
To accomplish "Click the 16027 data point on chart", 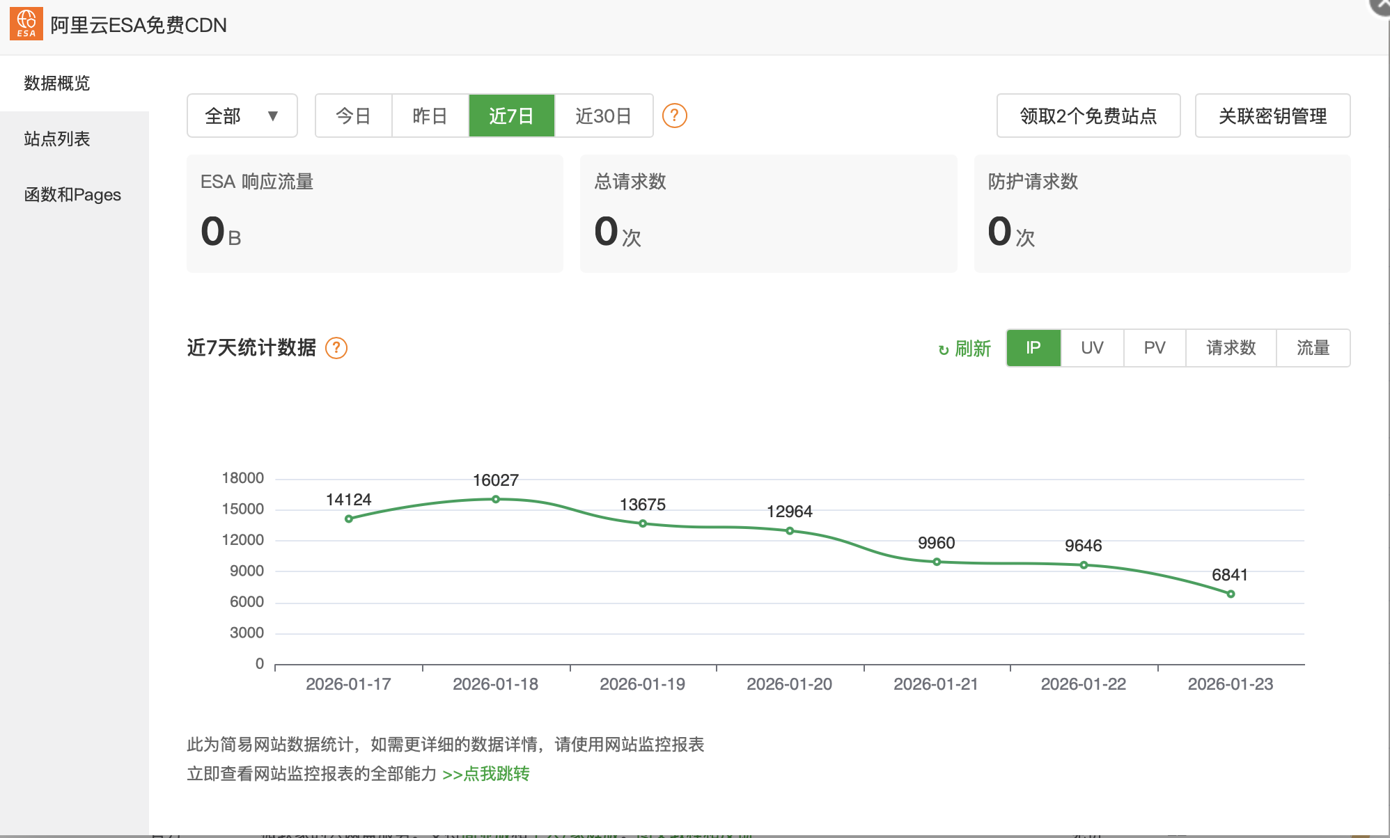I will tap(496, 499).
